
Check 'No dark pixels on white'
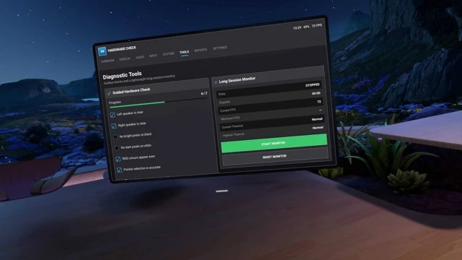click(117, 147)
